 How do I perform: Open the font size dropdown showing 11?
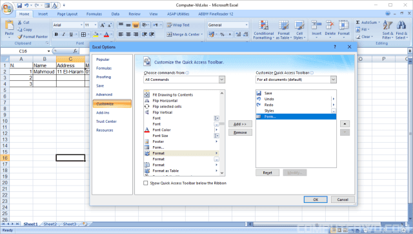click(96, 25)
